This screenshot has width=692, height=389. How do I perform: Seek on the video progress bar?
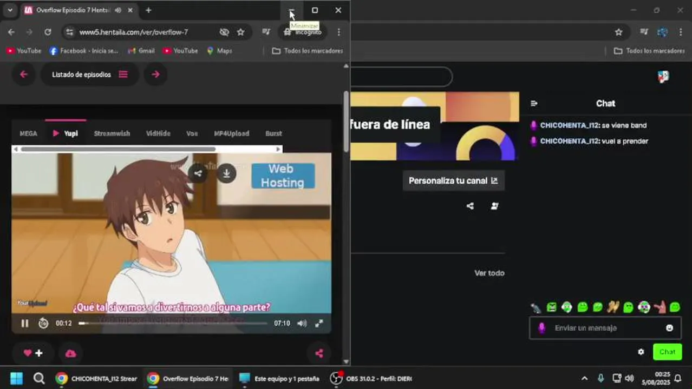[173, 323]
